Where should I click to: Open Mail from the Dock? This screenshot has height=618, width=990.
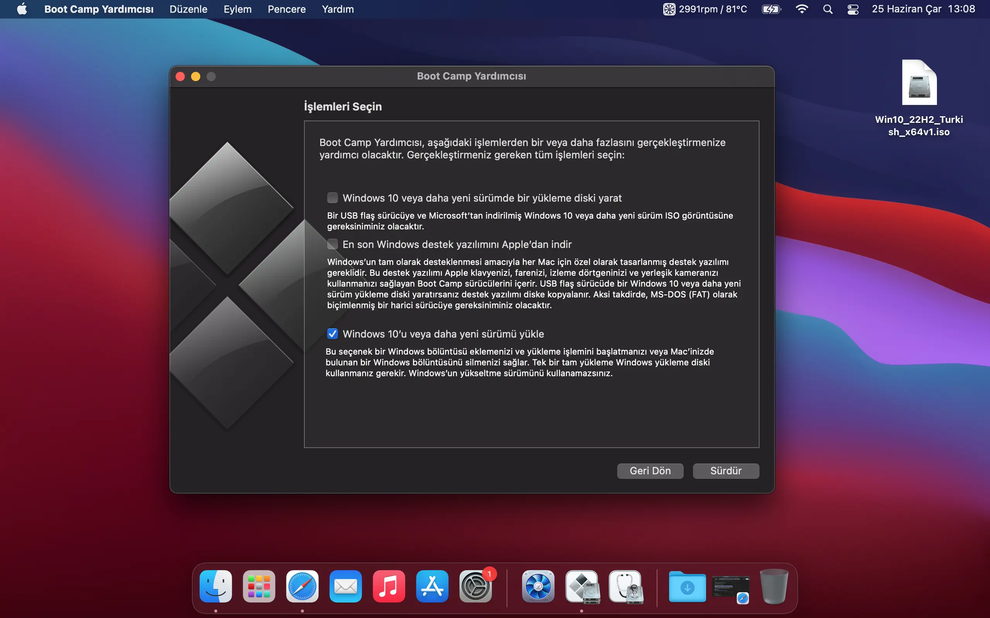pyautogui.click(x=346, y=587)
